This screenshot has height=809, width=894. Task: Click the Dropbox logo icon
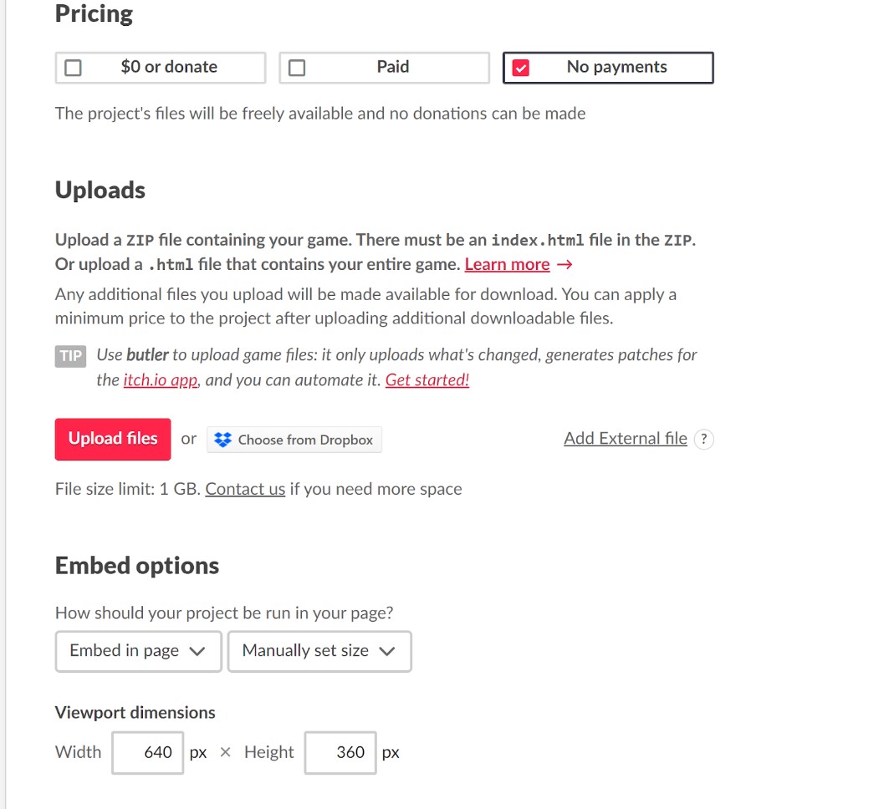(x=223, y=440)
